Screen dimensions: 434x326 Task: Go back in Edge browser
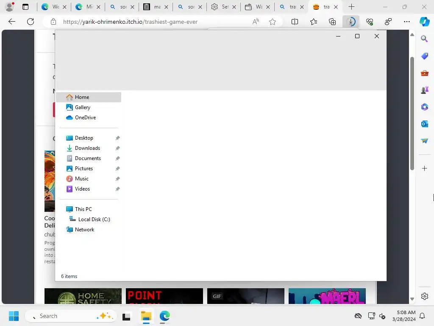click(x=12, y=22)
